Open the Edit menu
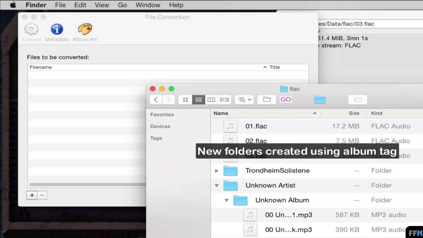Screen dimensions: 423x238 coord(80,5)
